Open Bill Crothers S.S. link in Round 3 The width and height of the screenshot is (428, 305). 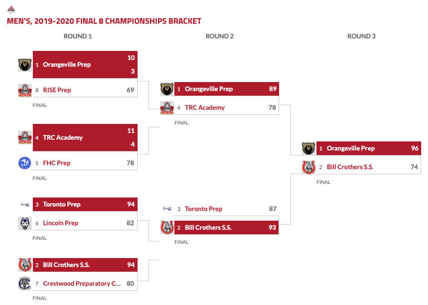(350, 167)
